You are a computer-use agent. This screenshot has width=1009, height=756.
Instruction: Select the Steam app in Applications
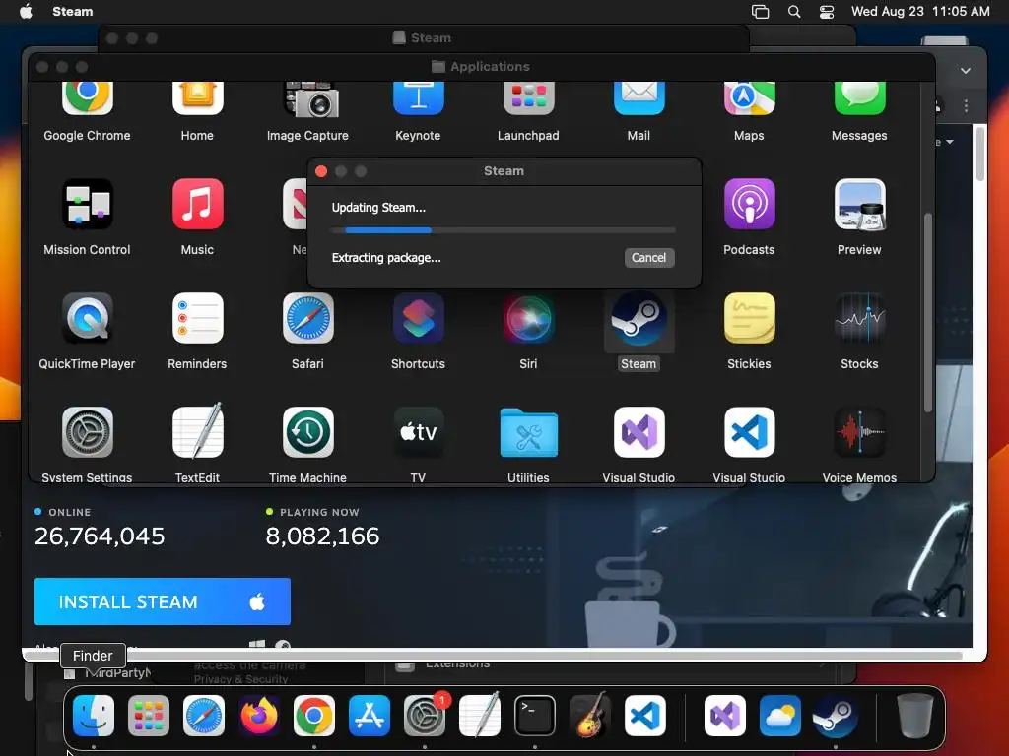639,318
